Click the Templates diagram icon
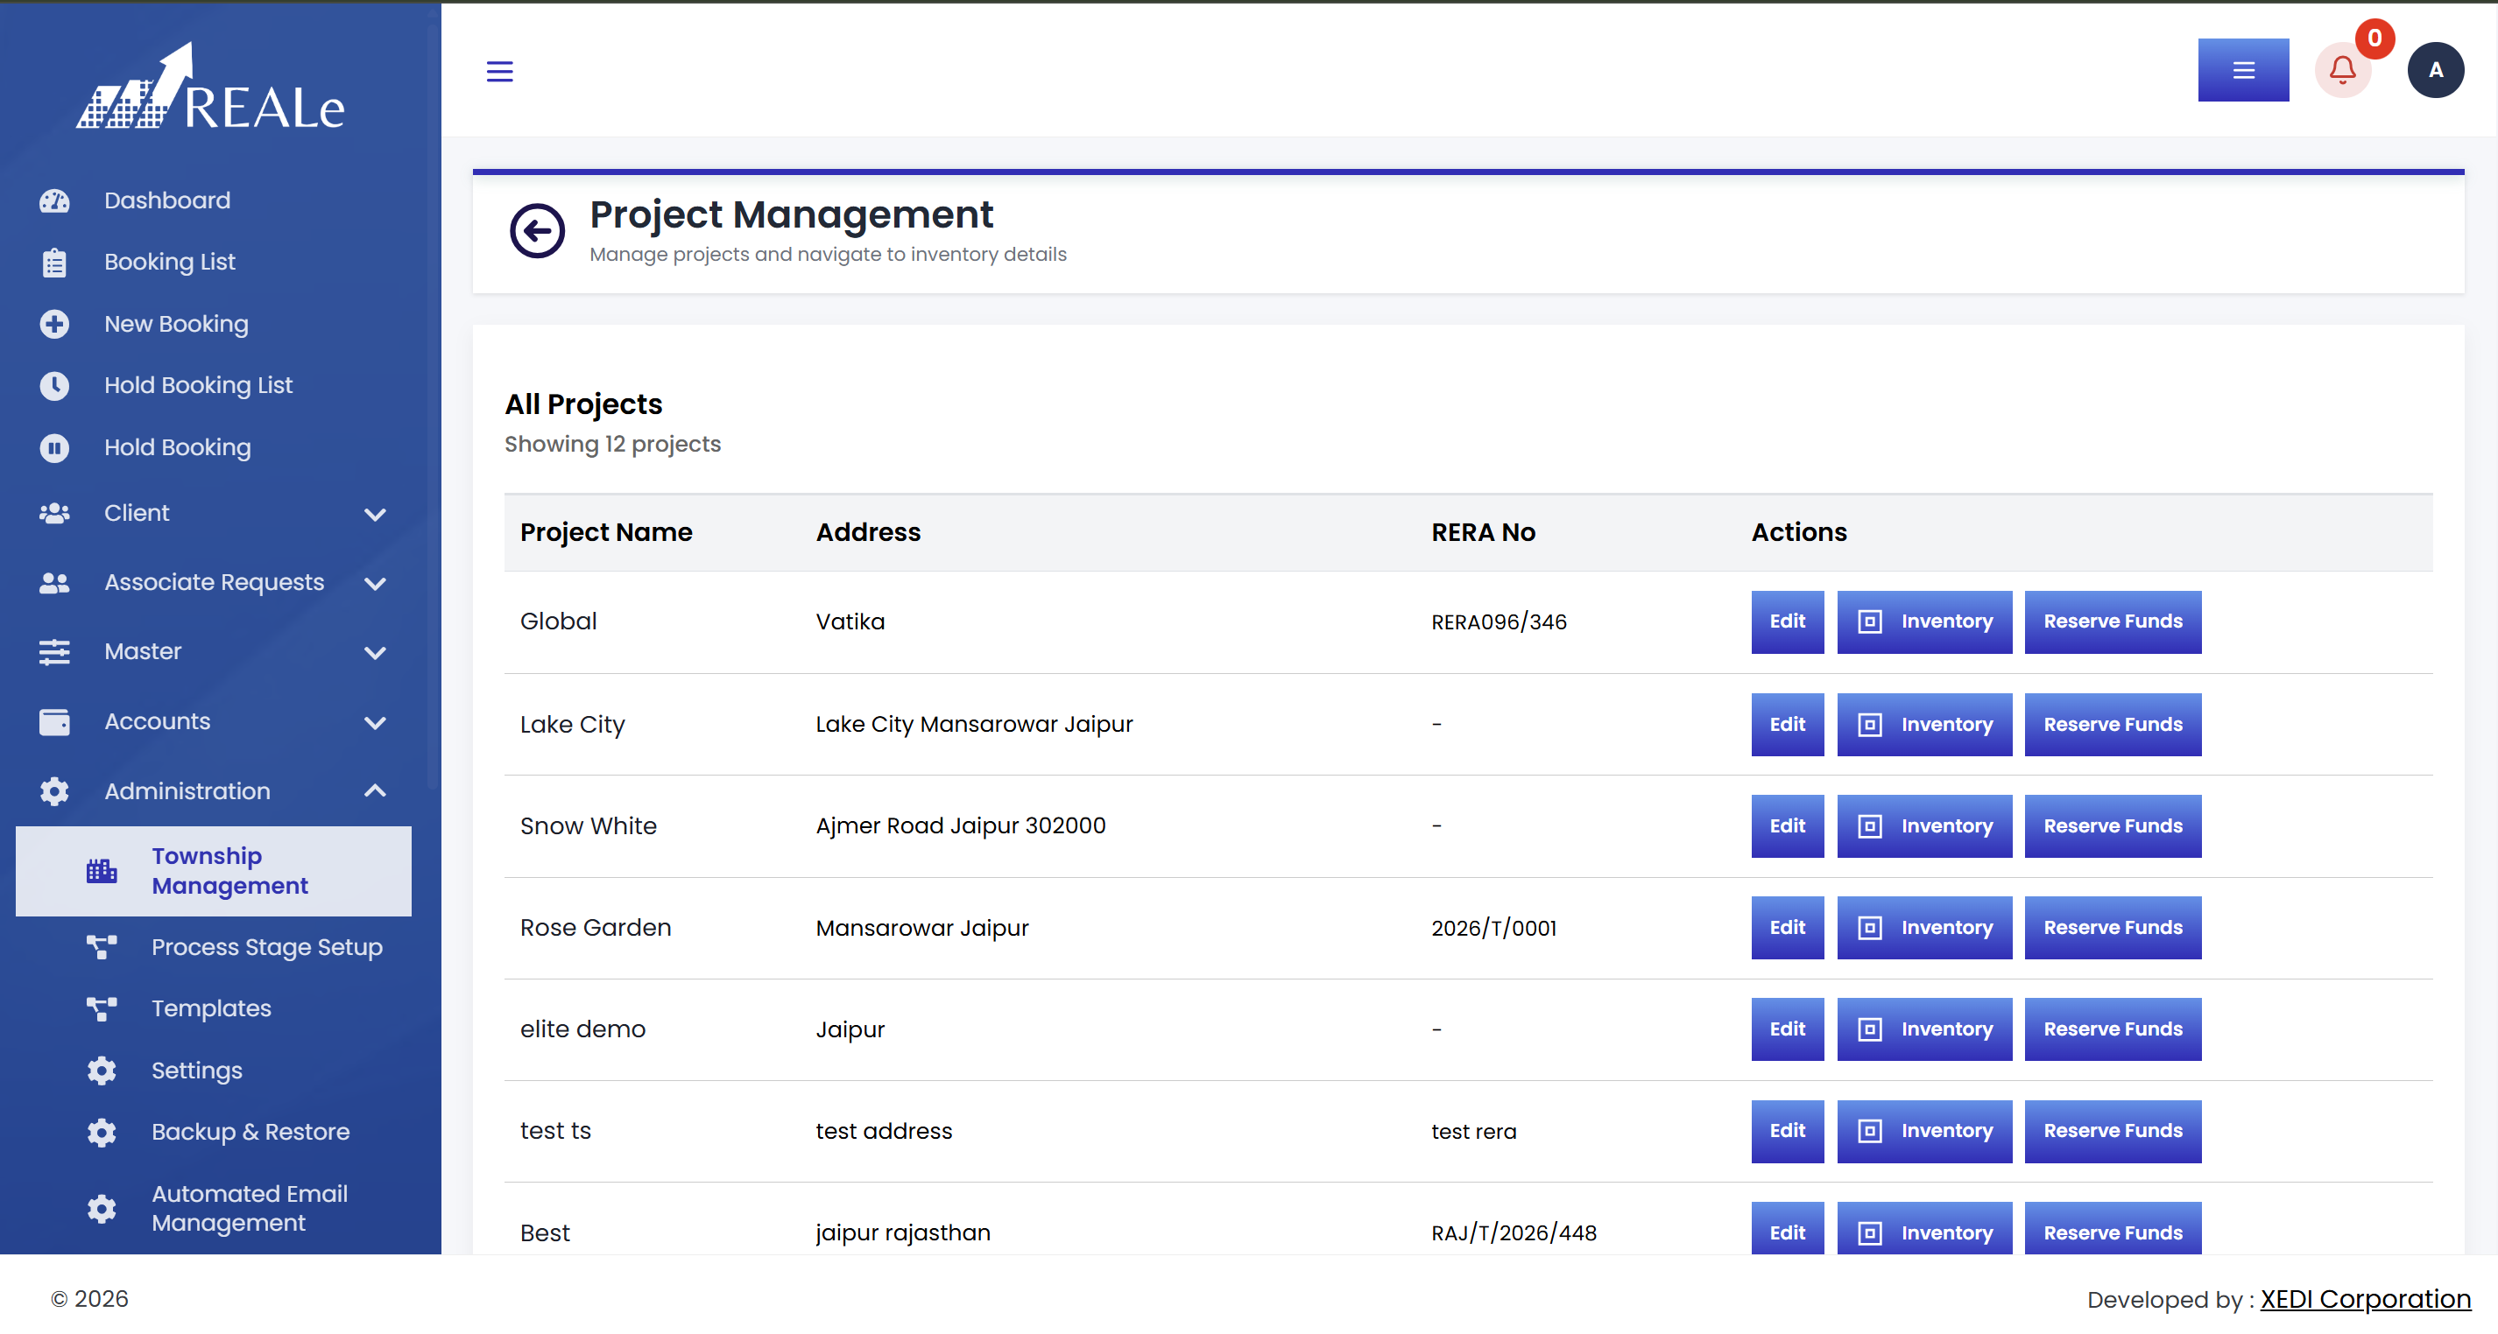Screen dimensions: 2498x1334 tap(102, 1008)
